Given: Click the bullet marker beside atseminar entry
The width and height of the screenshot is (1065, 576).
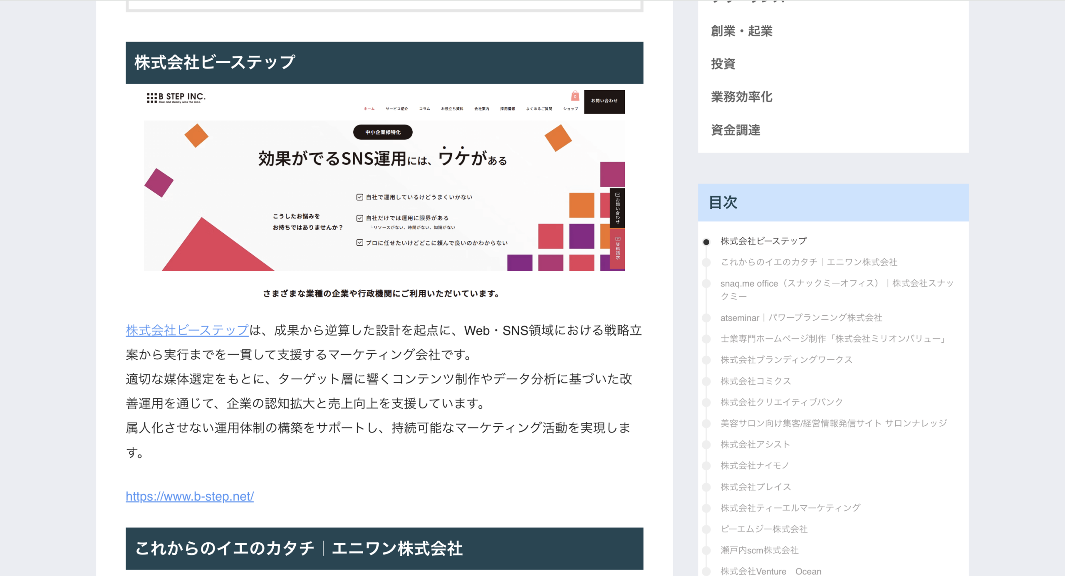Looking at the screenshot, I should (706, 318).
